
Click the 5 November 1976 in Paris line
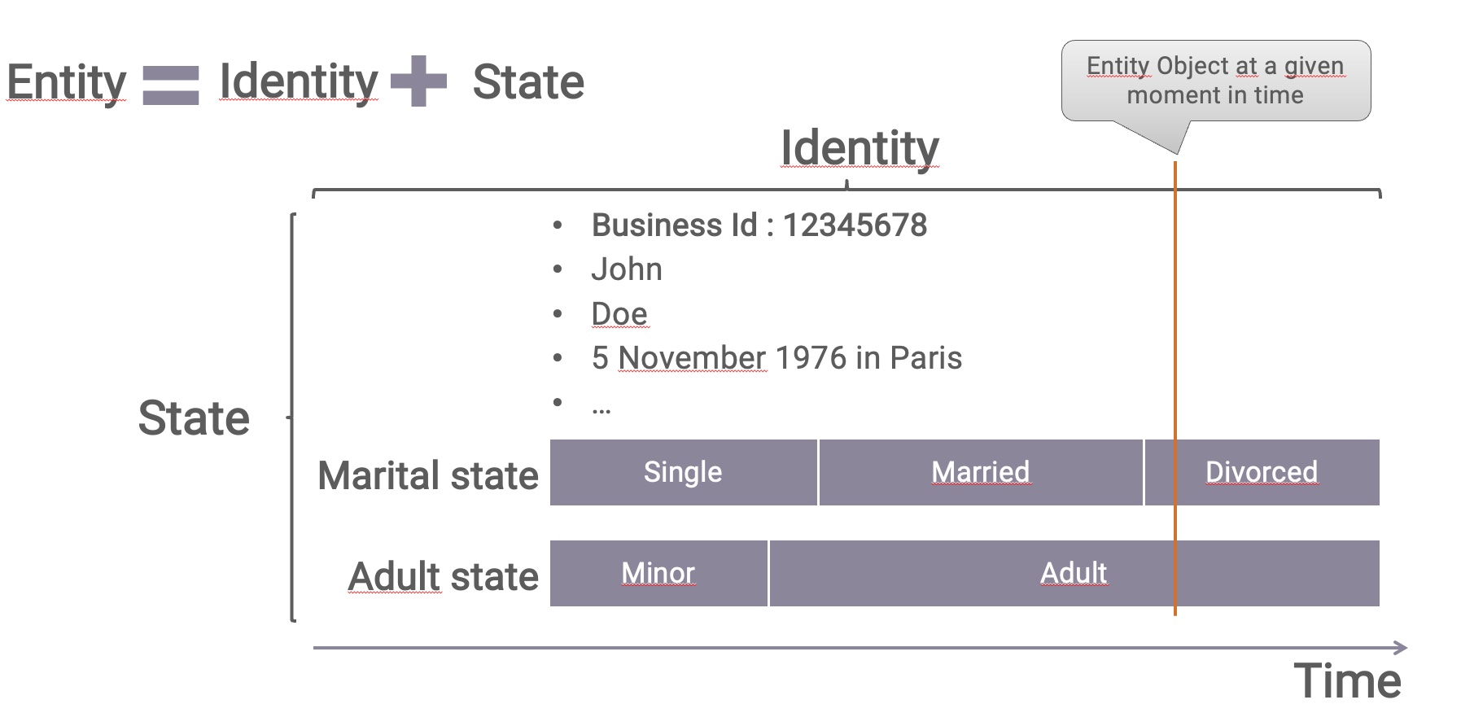[x=776, y=358]
